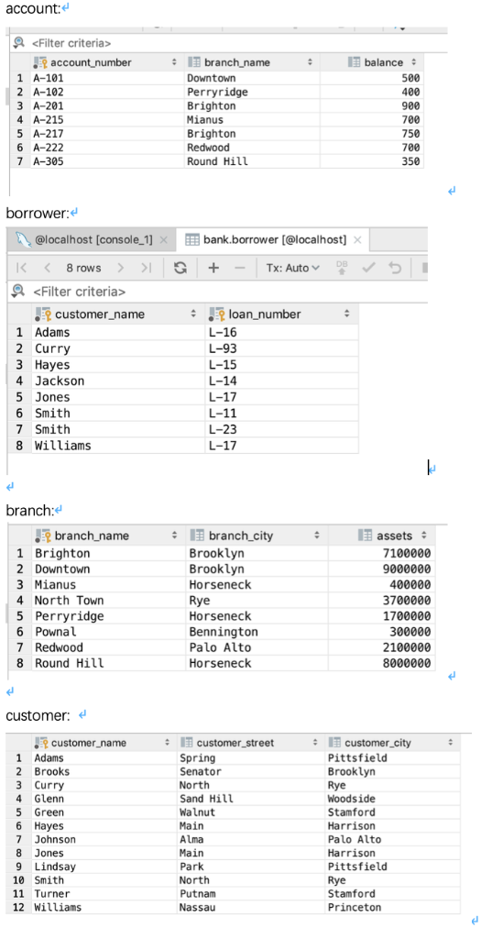Click column icon of balance header
503x939 pixels.
[354, 61]
